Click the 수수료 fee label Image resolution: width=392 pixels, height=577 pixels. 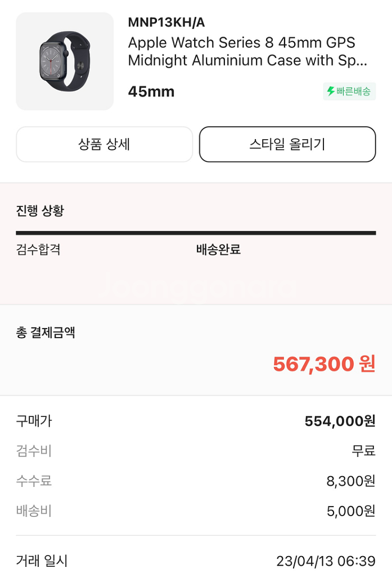tap(34, 481)
